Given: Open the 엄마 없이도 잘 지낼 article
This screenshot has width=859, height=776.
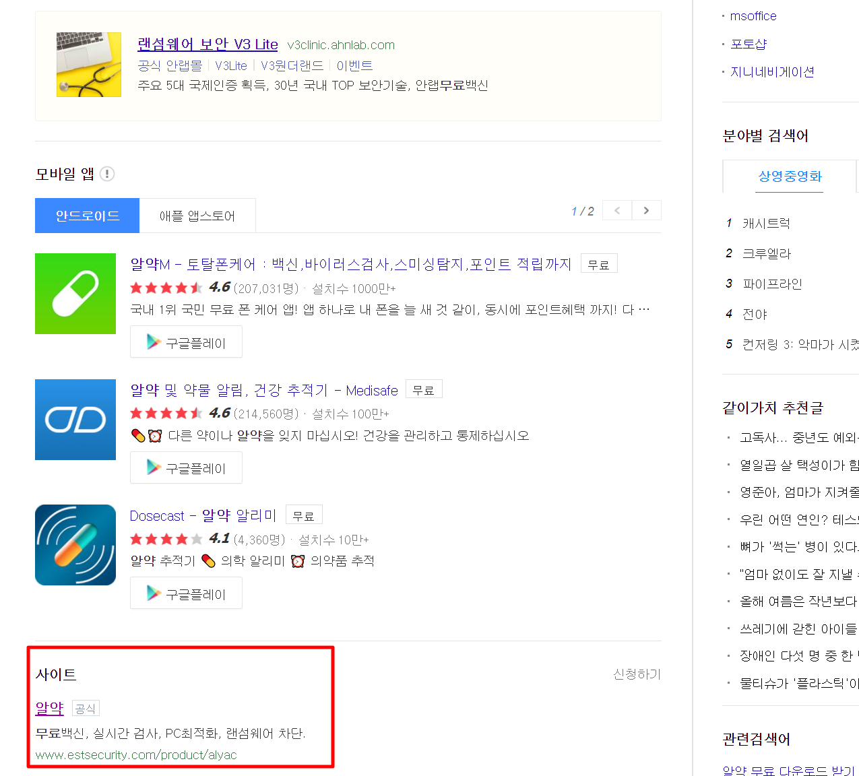Looking at the screenshot, I should click(799, 574).
